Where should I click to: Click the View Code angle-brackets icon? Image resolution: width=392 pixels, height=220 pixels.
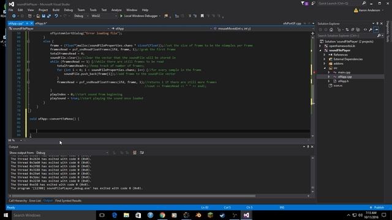[365, 30]
